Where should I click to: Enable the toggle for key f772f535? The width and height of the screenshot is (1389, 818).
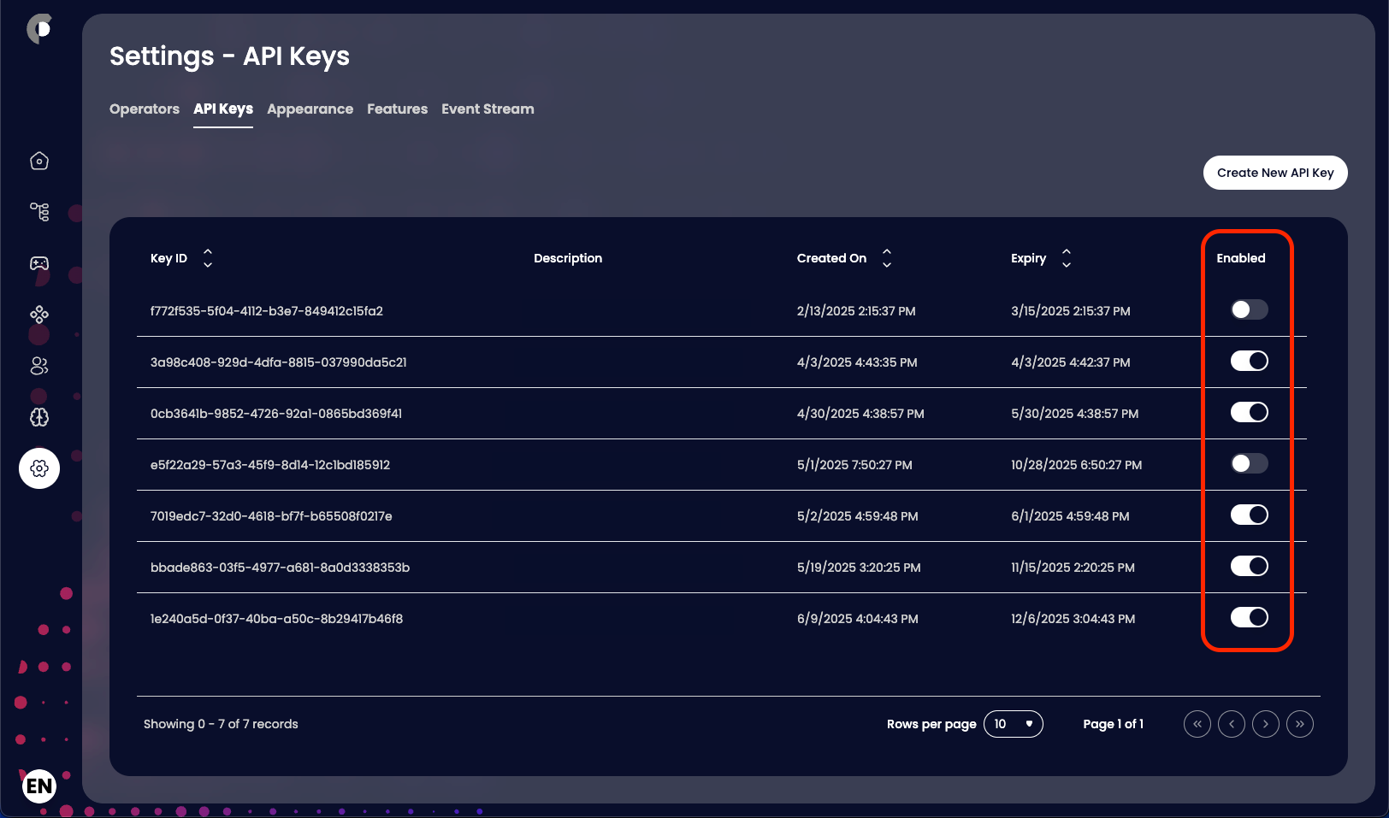click(x=1249, y=309)
